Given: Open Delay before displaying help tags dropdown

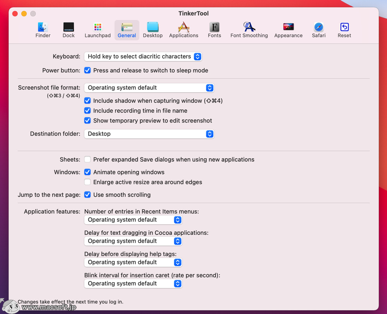Looking at the screenshot, I should coord(133,262).
